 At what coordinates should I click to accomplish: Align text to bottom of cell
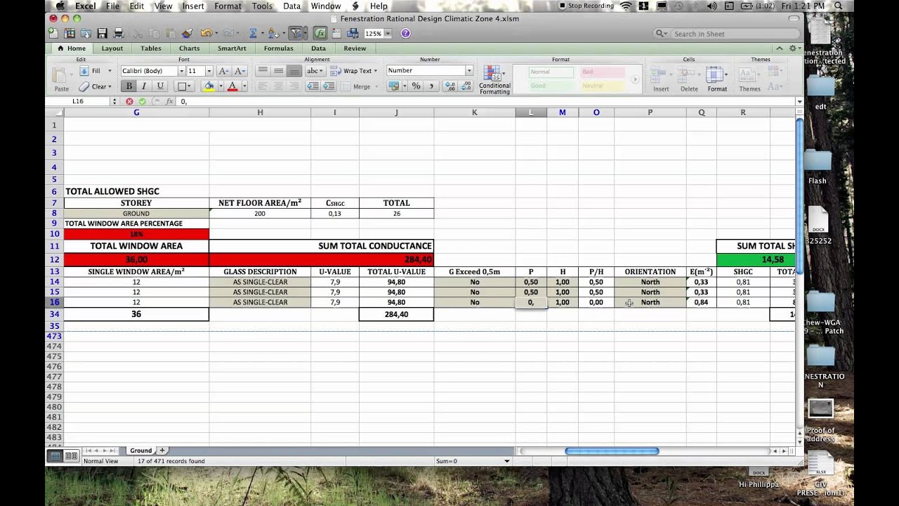point(295,71)
